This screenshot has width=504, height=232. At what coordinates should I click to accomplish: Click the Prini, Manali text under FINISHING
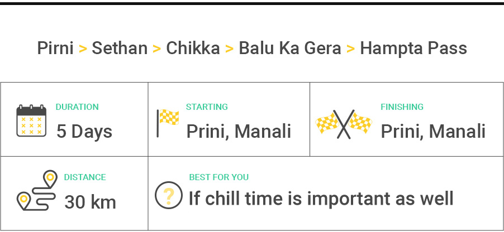[433, 132]
